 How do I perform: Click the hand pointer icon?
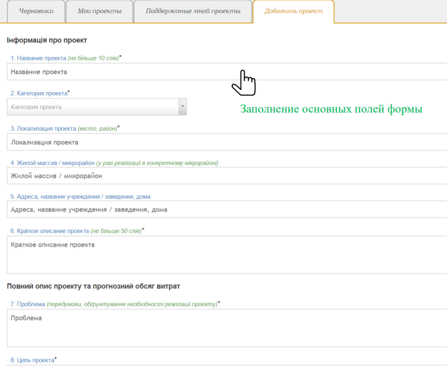[x=243, y=82]
